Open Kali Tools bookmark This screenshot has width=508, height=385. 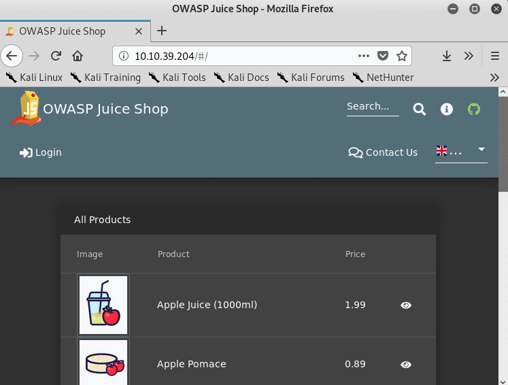177,78
